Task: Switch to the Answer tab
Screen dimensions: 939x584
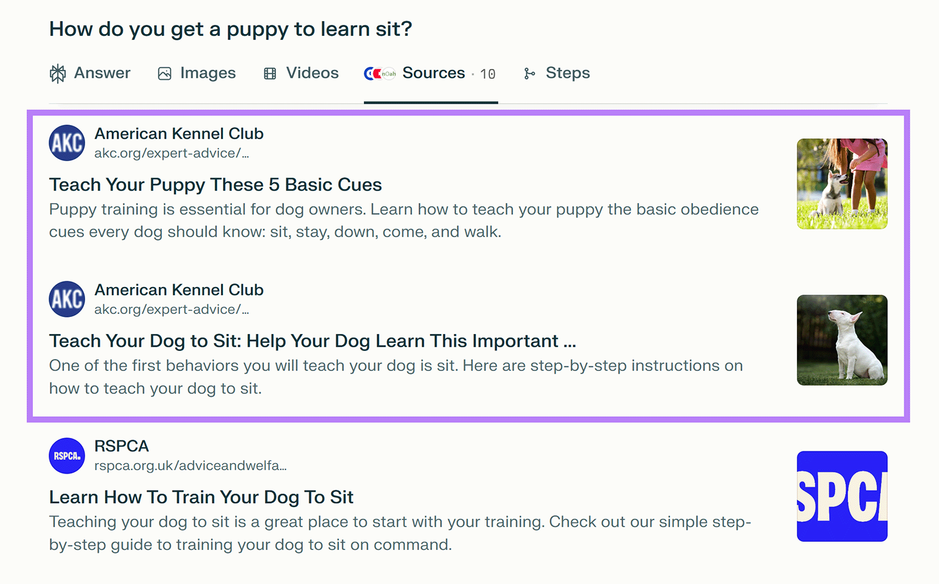Action: tap(102, 73)
